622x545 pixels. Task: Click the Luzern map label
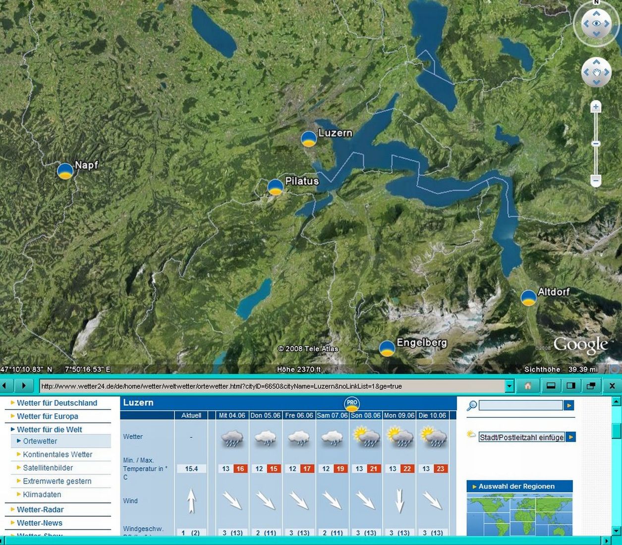[x=336, y=133]
